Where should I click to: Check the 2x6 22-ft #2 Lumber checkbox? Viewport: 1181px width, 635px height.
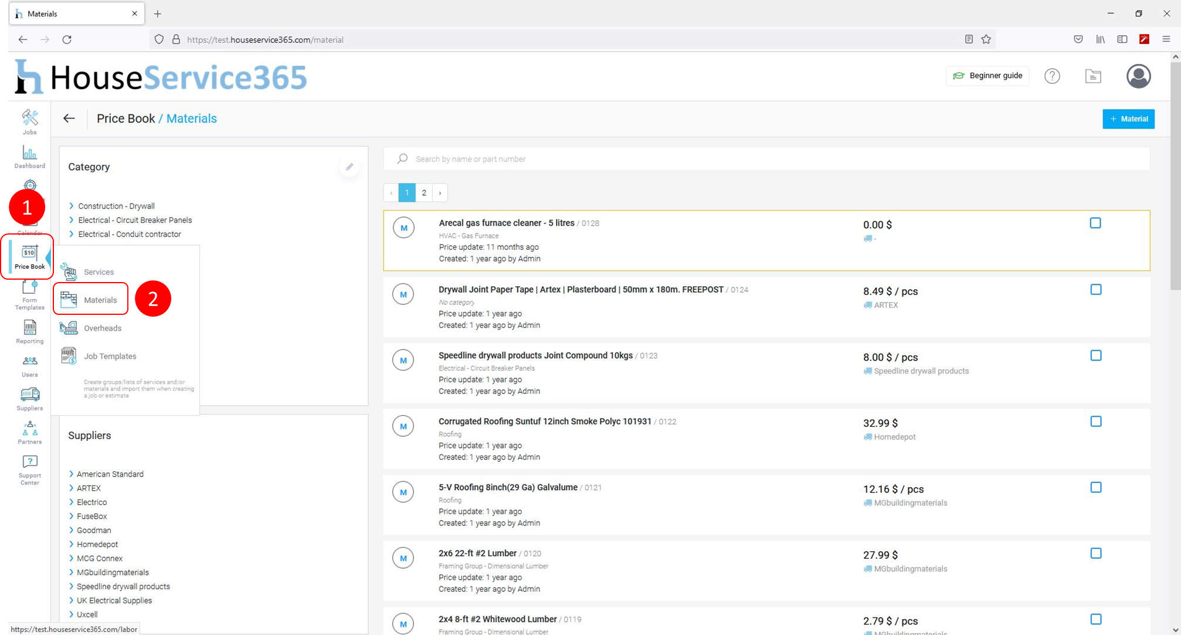click(1096, 553)
